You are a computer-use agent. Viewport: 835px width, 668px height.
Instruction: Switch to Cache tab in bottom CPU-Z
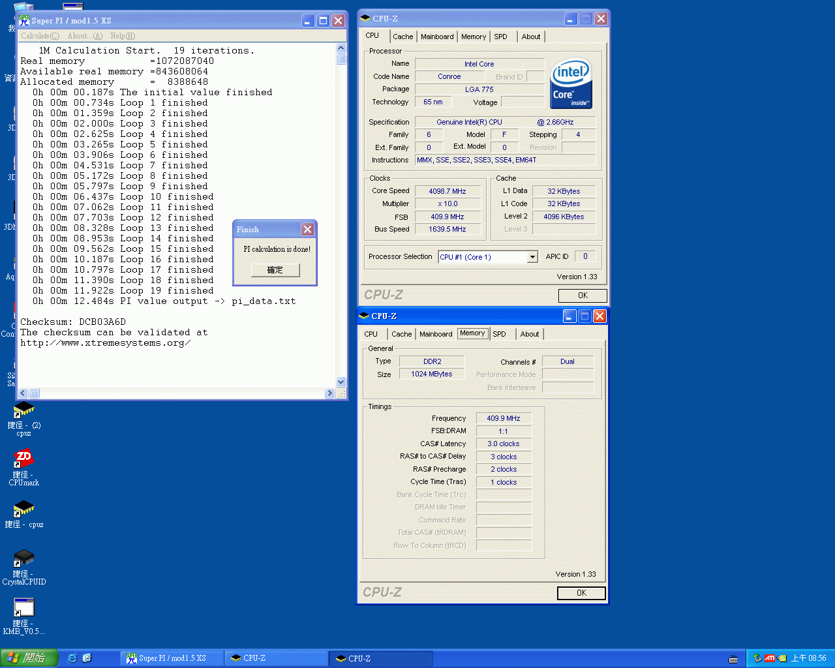tap(402, 334)
